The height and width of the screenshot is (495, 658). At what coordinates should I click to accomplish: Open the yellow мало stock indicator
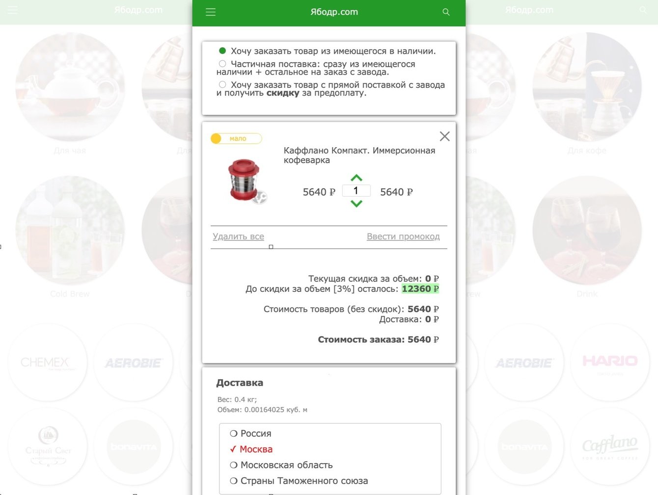coord(236,139)
